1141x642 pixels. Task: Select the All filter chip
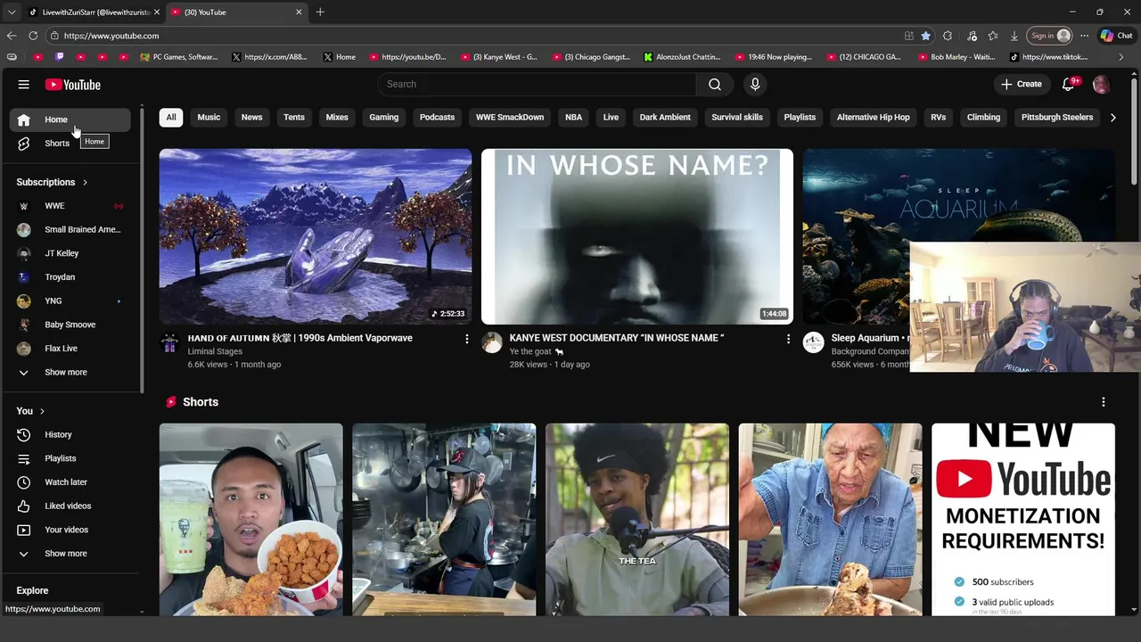tap(171, 117)
